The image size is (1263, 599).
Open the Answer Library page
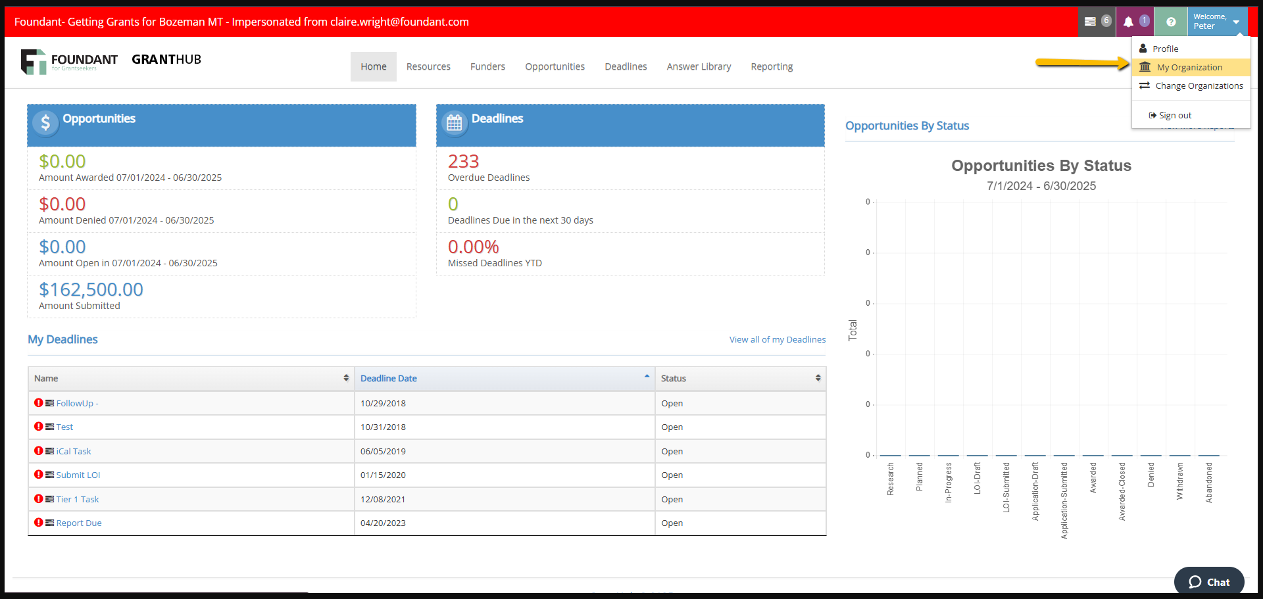pyautogui.click(x=699, y=66)
